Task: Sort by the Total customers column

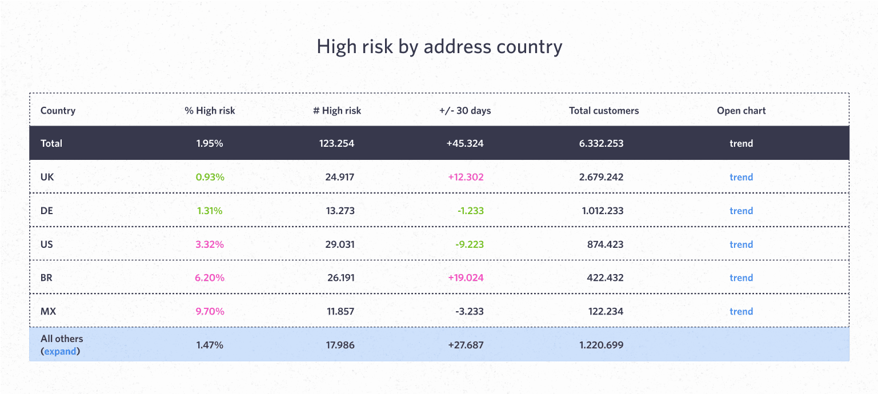Action: pyautogui.click(x=604, y=110)
